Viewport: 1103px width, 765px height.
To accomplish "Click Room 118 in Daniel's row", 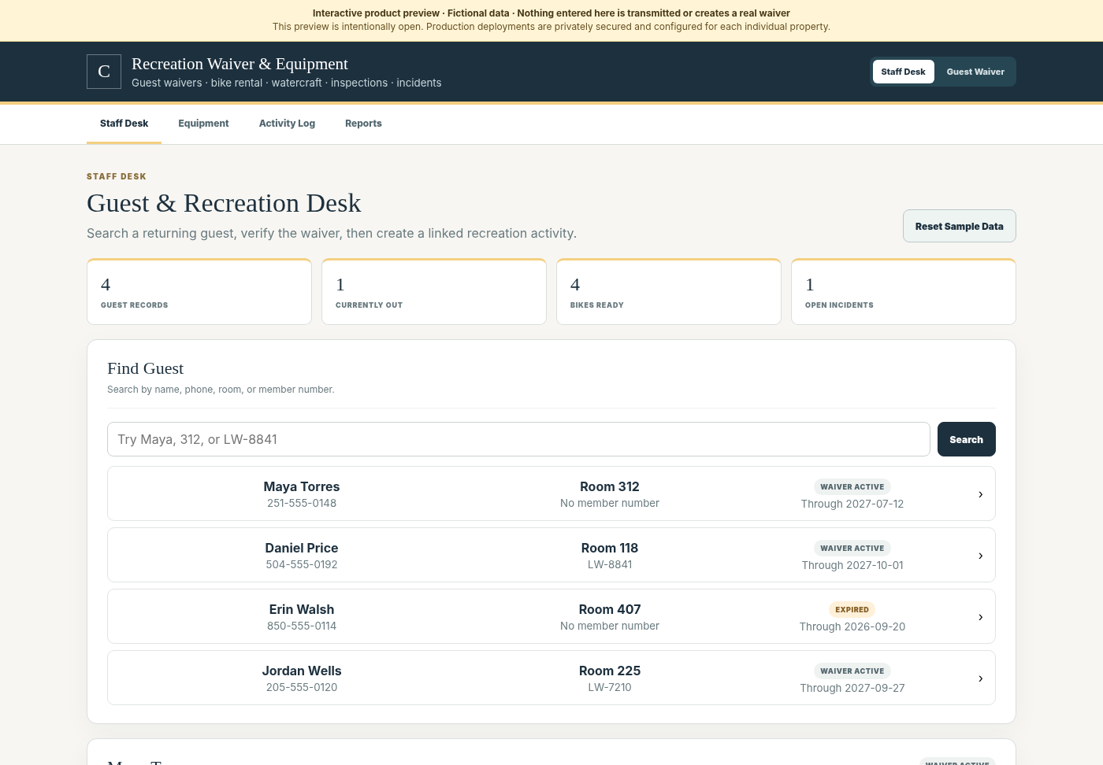I will (610, 548).
